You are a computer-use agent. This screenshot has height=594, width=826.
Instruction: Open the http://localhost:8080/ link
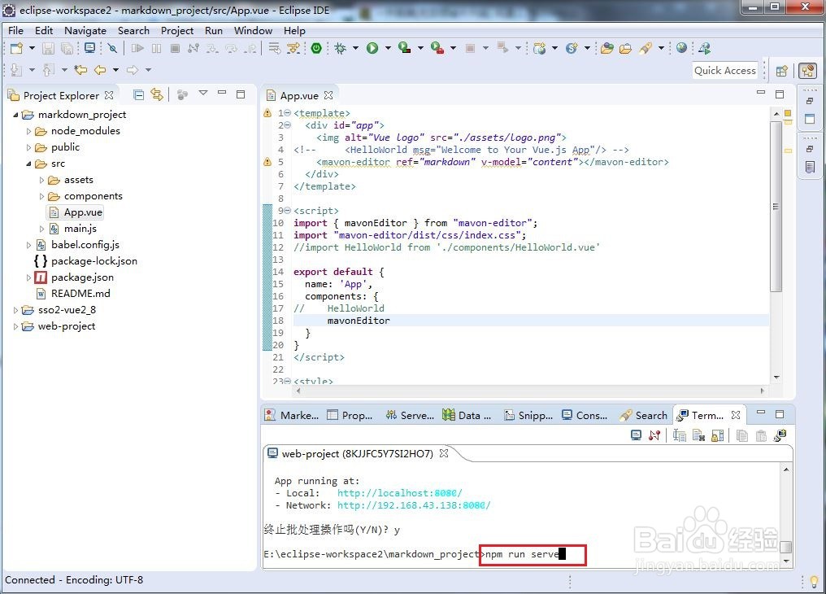pos(400,493)
